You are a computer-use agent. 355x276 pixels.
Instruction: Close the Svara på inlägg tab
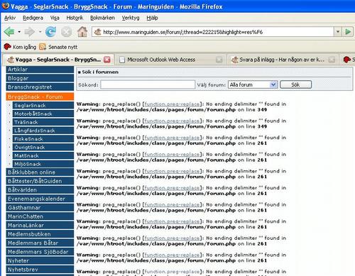tap(332, 60)
